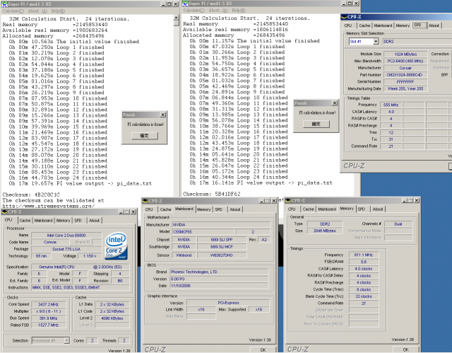Open About tab in the Memory CPU-Z window
This screenshot has width=452, height=353.
[378, 209]
